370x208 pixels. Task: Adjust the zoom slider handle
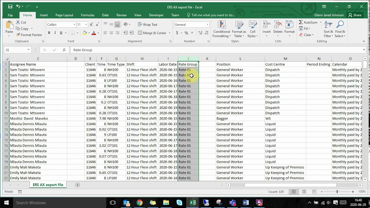click(x=337, y=192)
